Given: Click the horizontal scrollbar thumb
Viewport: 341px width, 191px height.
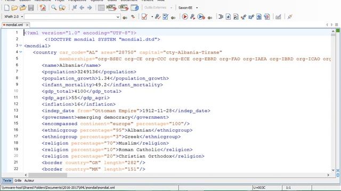Looking at the screenshot, I should coord(47,175).
